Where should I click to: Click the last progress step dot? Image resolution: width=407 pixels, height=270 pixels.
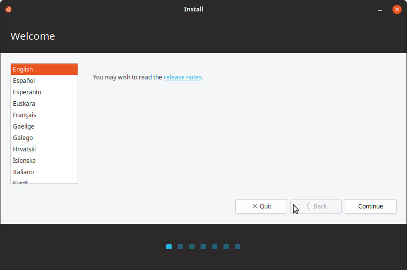pyautogui.click(x=238, y=247)
